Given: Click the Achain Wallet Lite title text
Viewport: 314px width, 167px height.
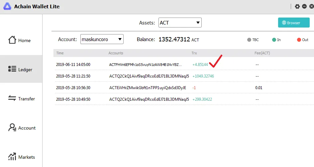Looking at the screenshot, I should pos(37,6).
